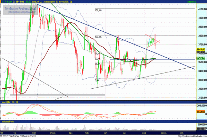
Task: Select the 50,0% Fibonacci retracement label
Action: pyautogui.click(x=97, y=59)
